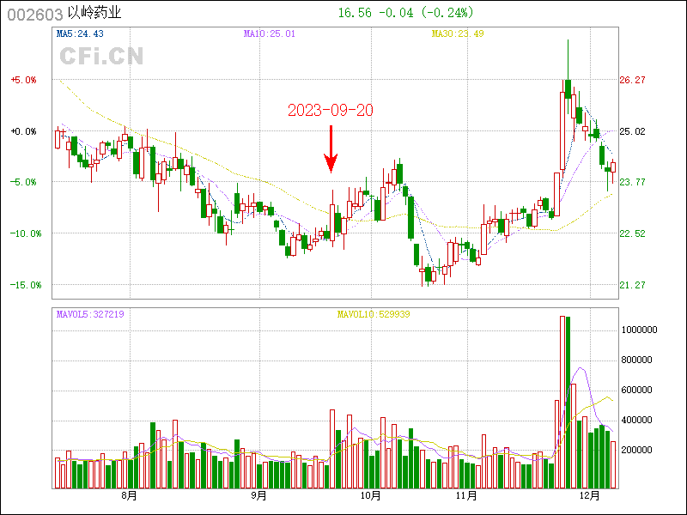This screenshot has width=687, height=515.
Task: Click the -5.0% axis label
Action: [x=24, y=182]
